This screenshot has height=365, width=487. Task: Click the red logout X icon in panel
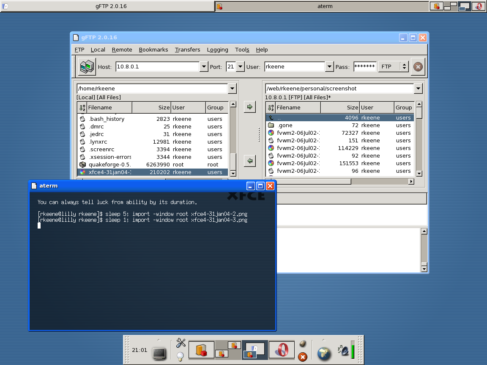click(x=303, y=357)
